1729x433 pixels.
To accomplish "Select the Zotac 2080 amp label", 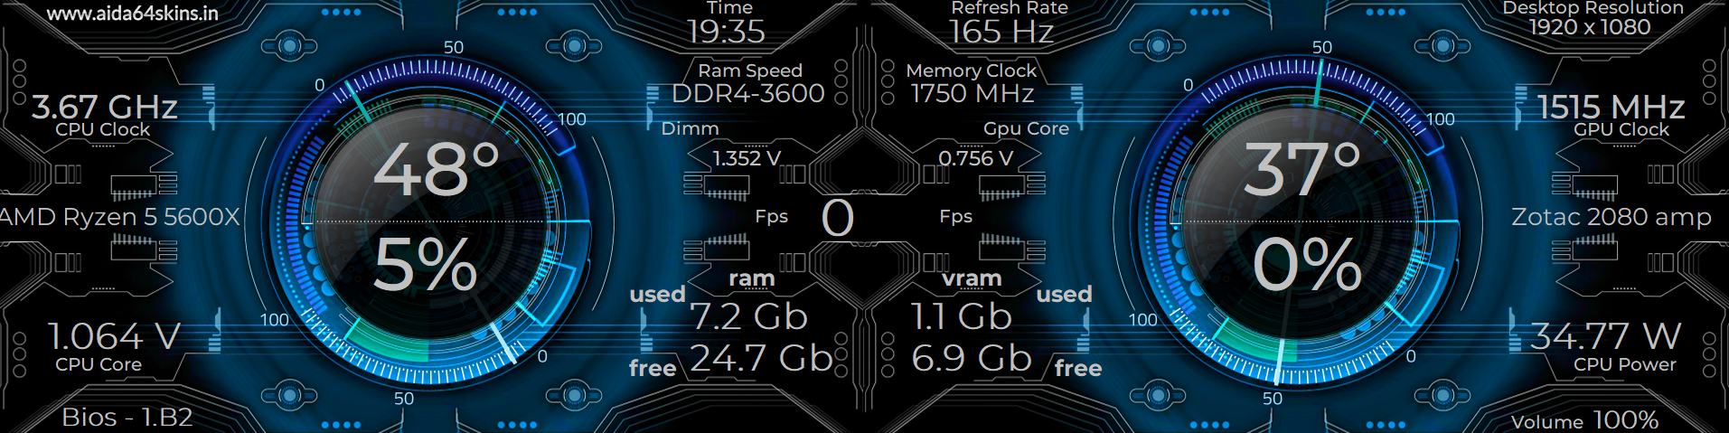I will tap(1612, 217).
